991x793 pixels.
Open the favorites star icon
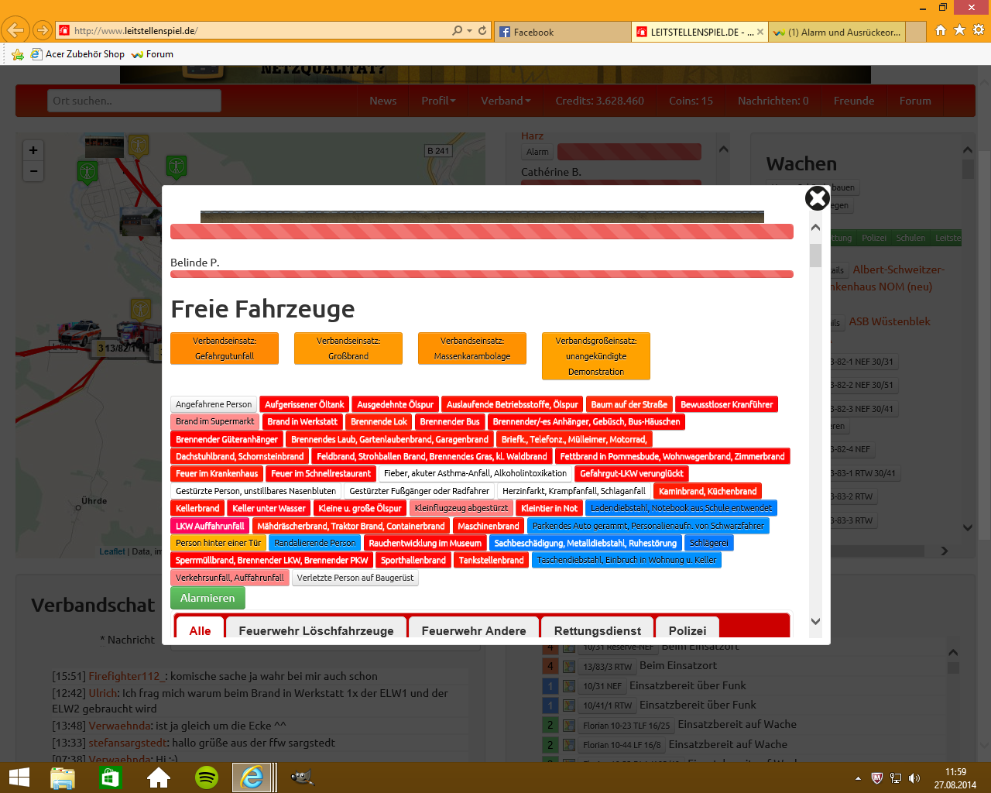click(x=959, y=30)
